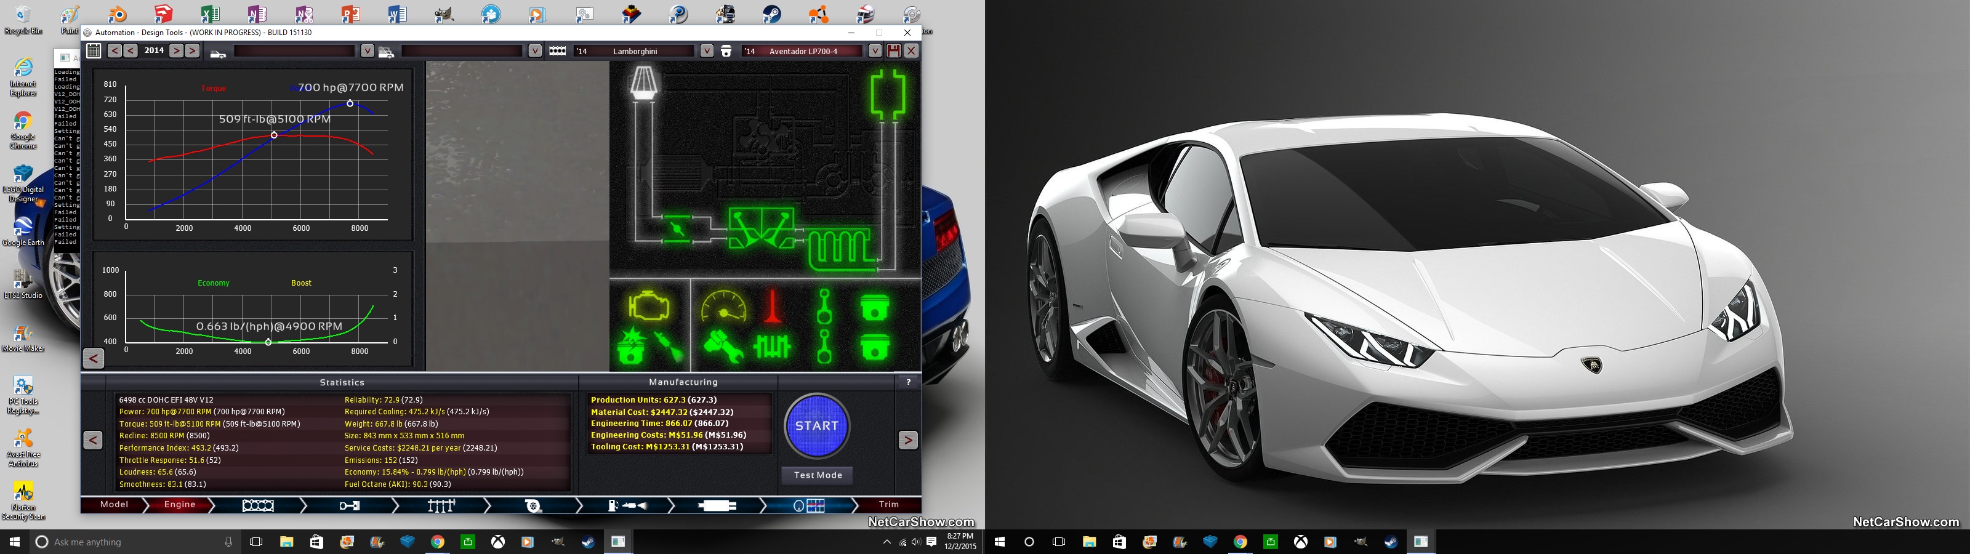Click the Test Mode button

[x=818, y=475]
